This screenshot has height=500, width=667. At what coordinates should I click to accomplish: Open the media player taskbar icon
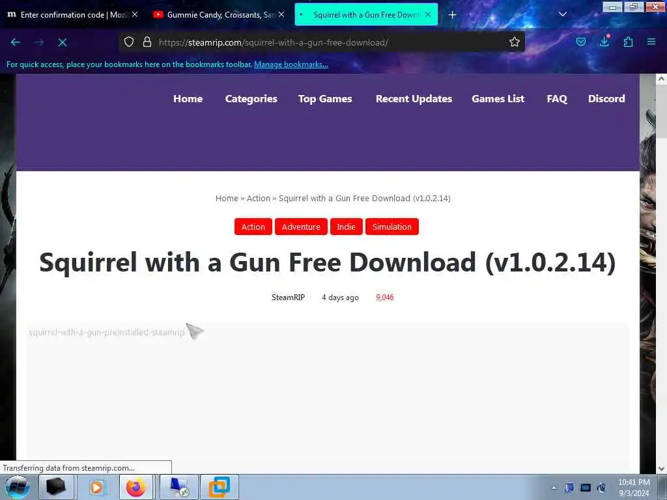pos(97,487)
